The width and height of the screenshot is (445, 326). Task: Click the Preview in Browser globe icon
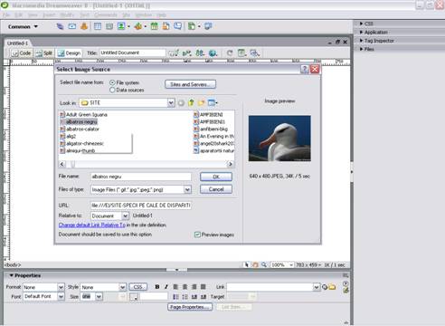click(213, 53)
